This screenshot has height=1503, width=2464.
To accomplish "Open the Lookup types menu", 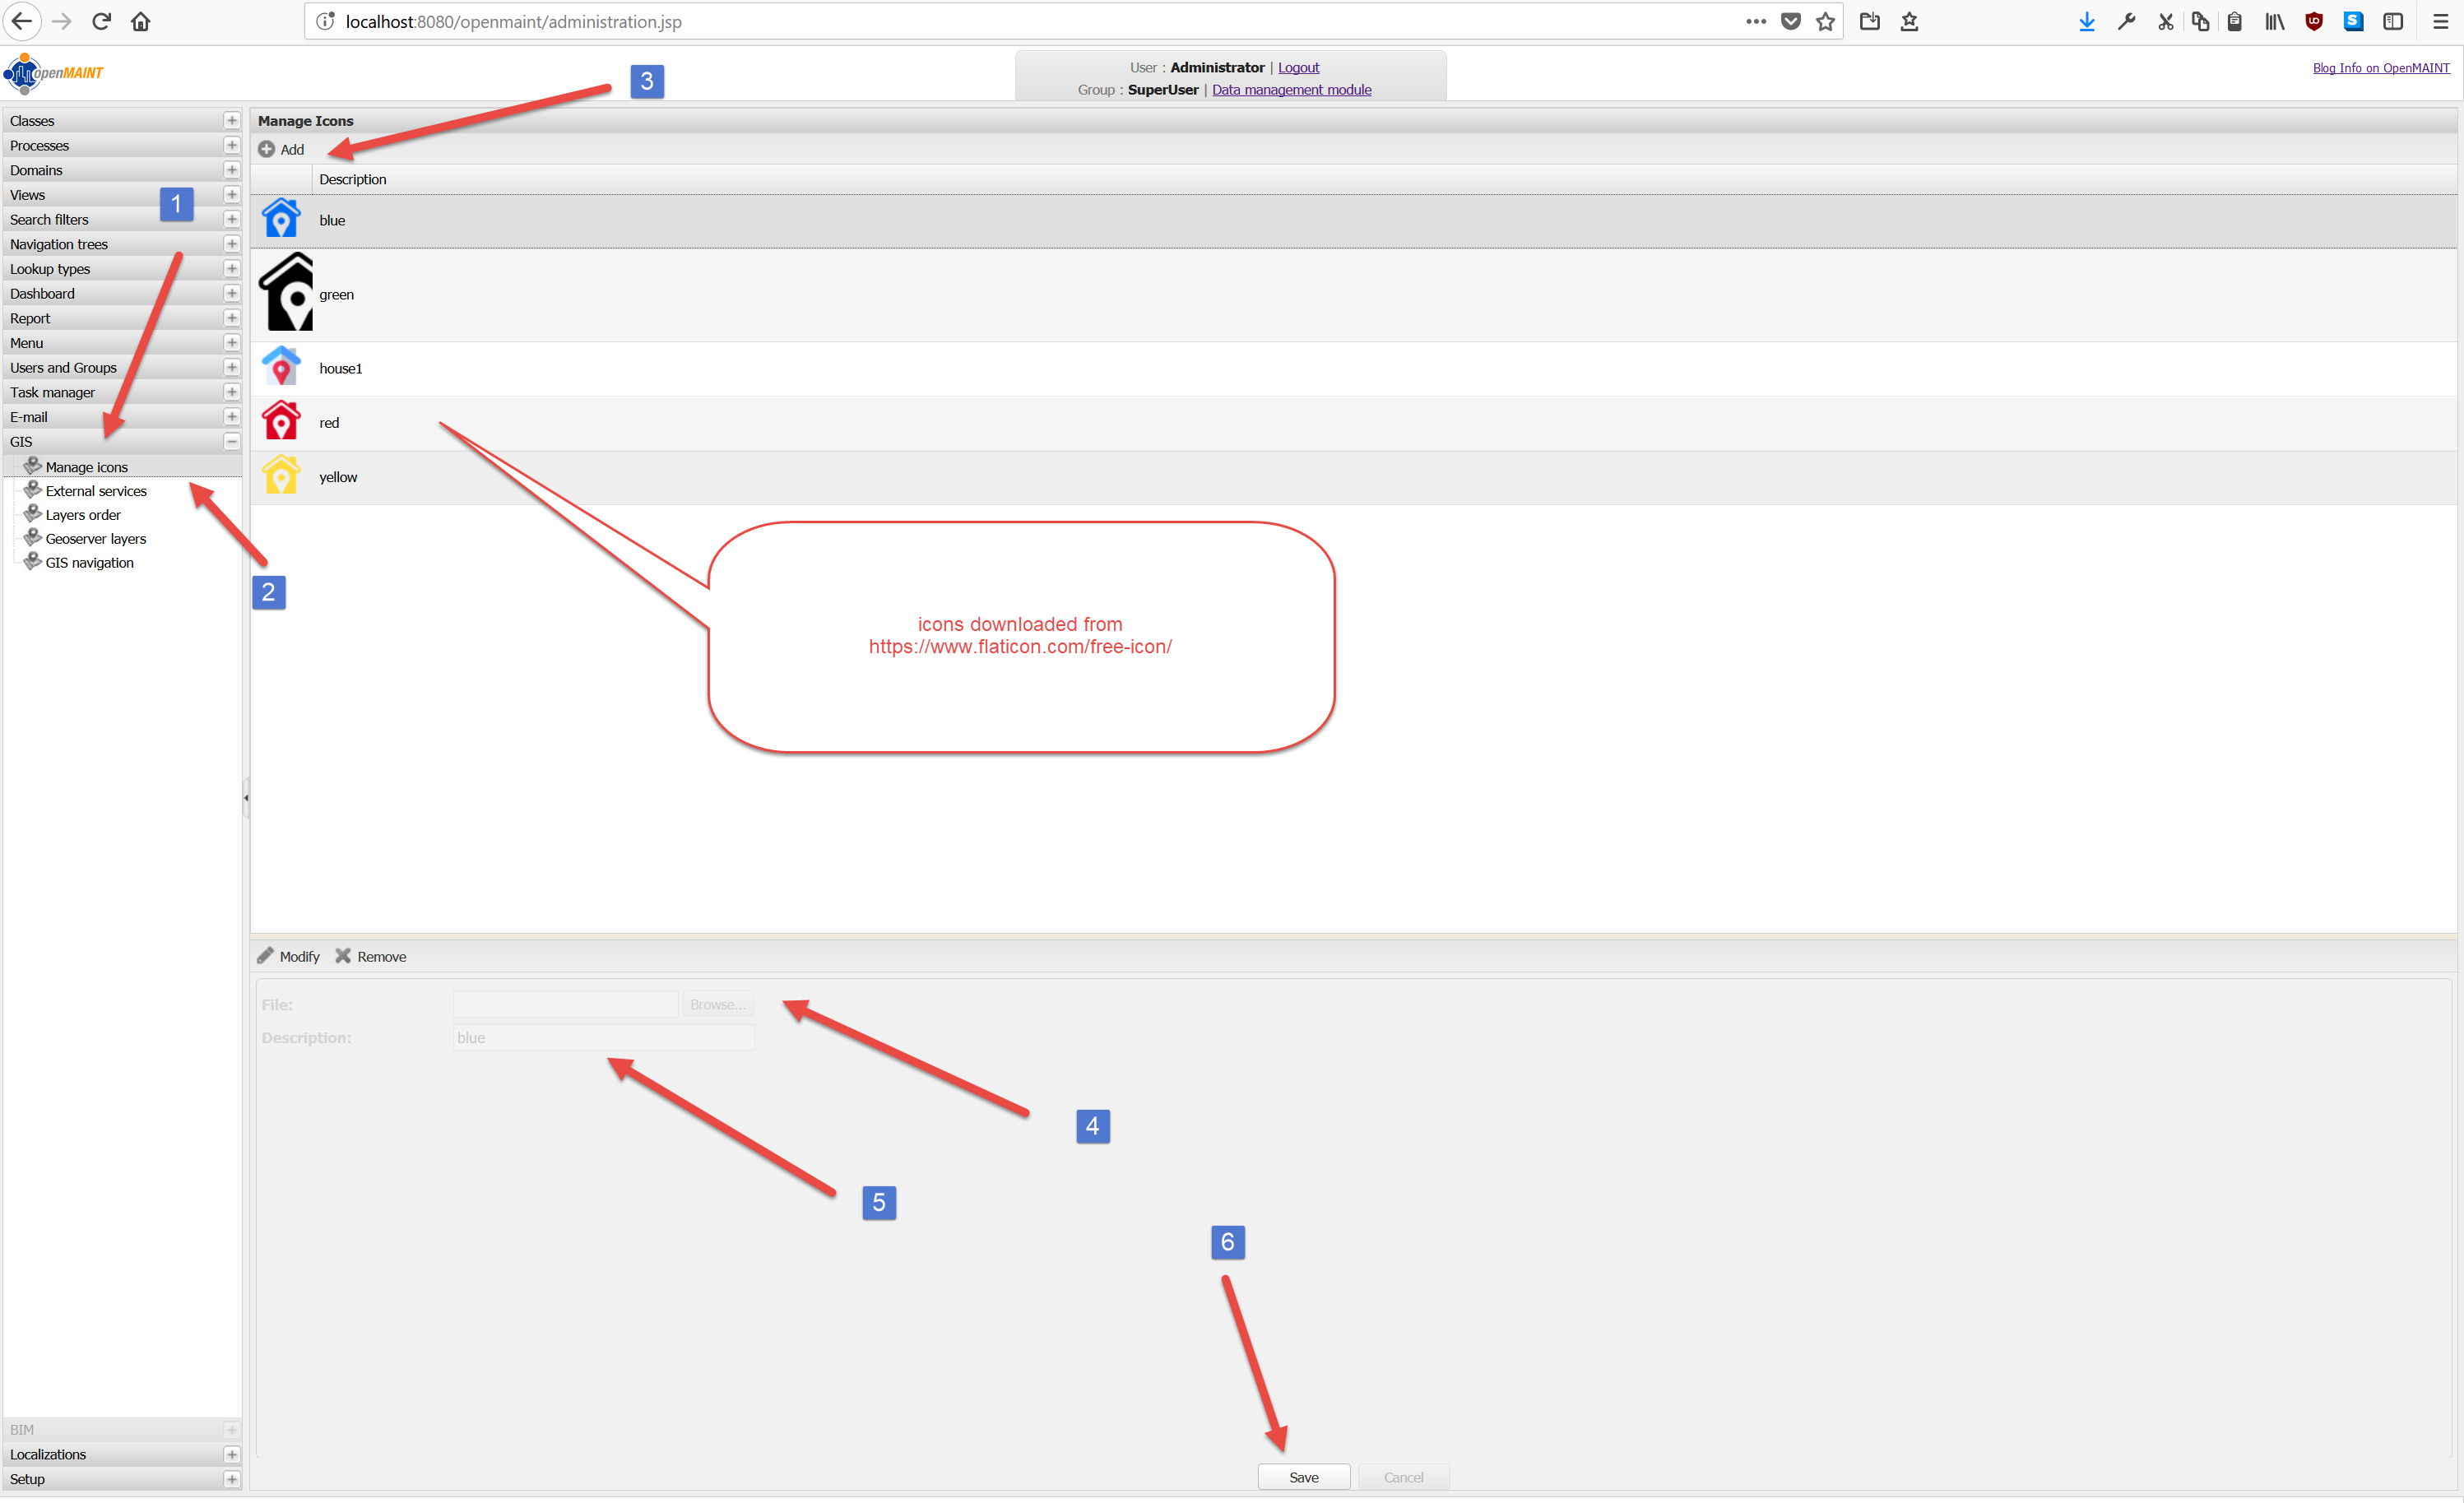I will pos(50,269).
